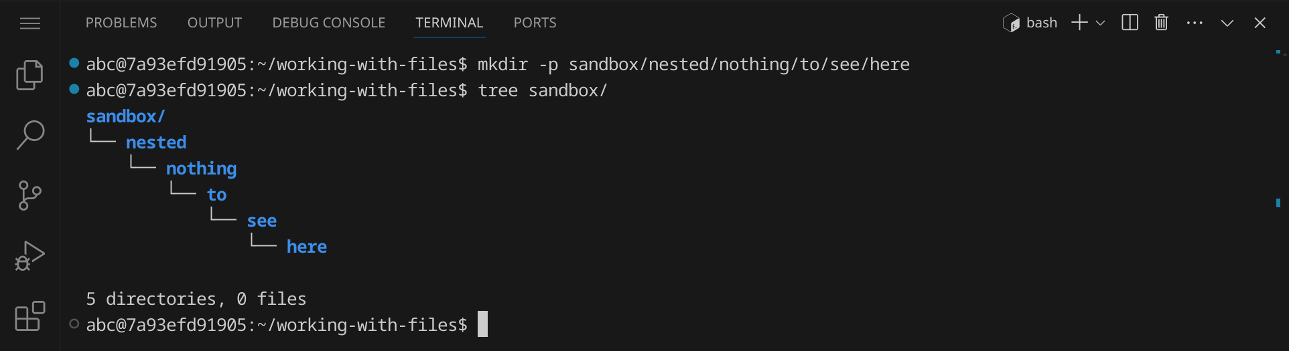The height and width of the screenshot is (351, 1289).
Task: Switch to the OUTPUT tab
Action: click(x=214, y=23)
